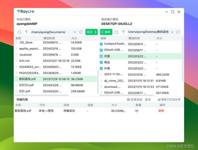Open the CodejockToolki... folder icon
The height and width of the screenshot is (150, 198).
pos(101,44)
